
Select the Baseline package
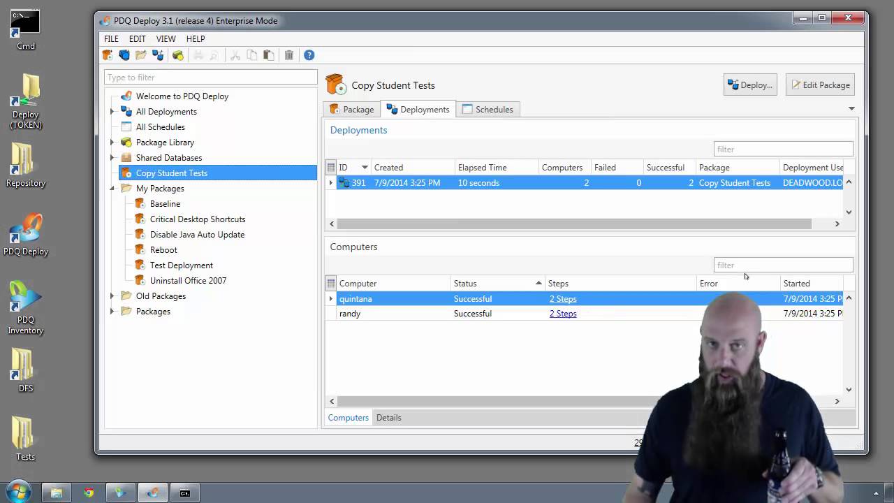coord(166,204)
